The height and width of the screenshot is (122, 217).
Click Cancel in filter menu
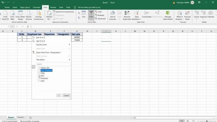pos(66,96)
